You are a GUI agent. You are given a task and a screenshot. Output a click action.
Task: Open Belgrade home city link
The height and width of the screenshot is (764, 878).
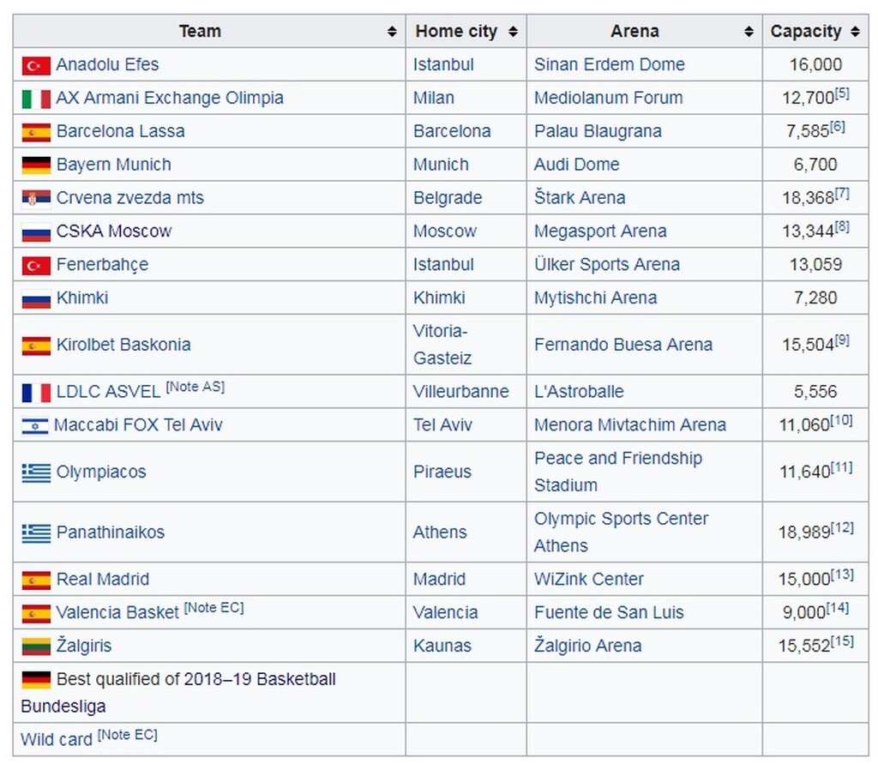[x=448, y=198]
